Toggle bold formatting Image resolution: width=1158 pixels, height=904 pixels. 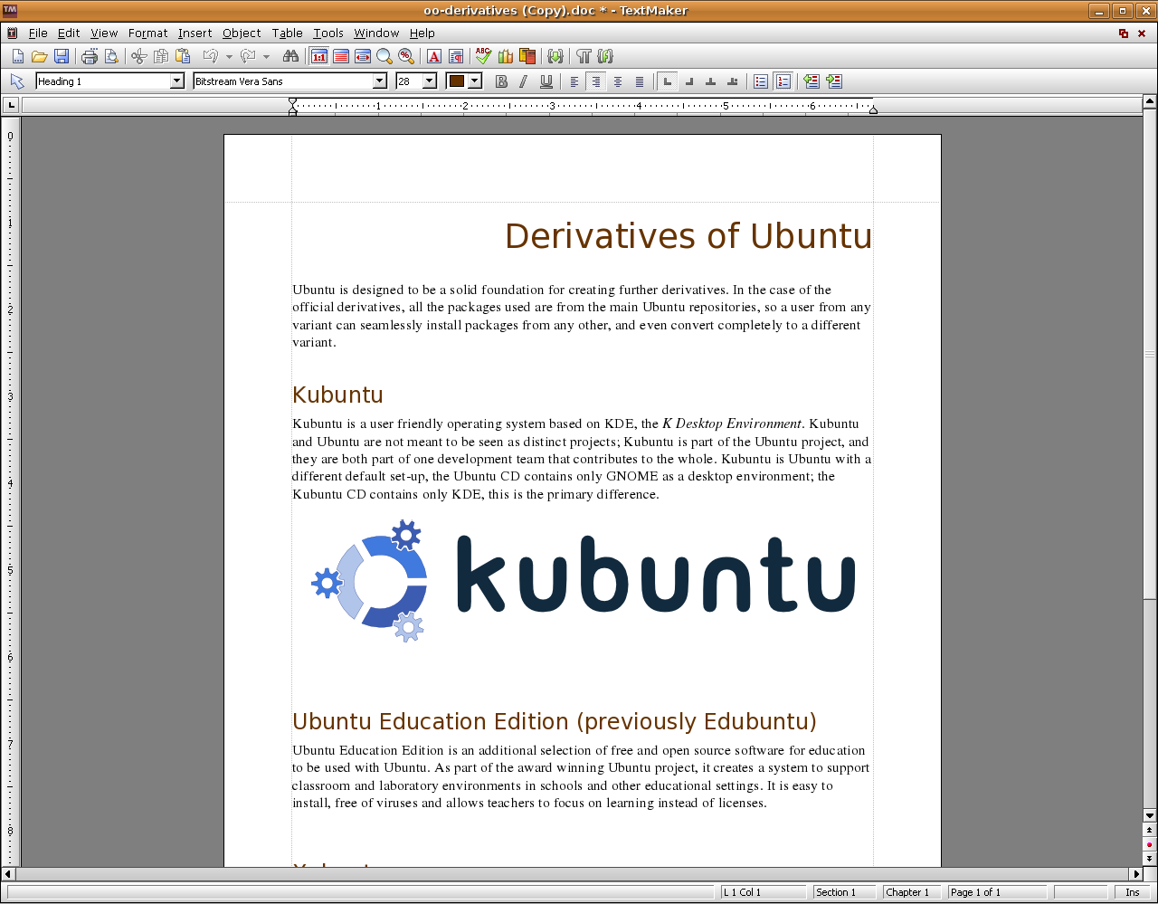pyautogui.click(x=502, y=81)
